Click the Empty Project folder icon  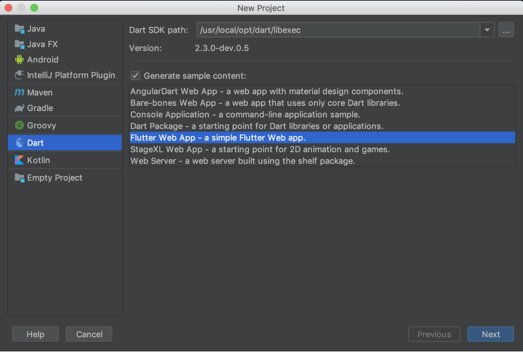point(19,178)
